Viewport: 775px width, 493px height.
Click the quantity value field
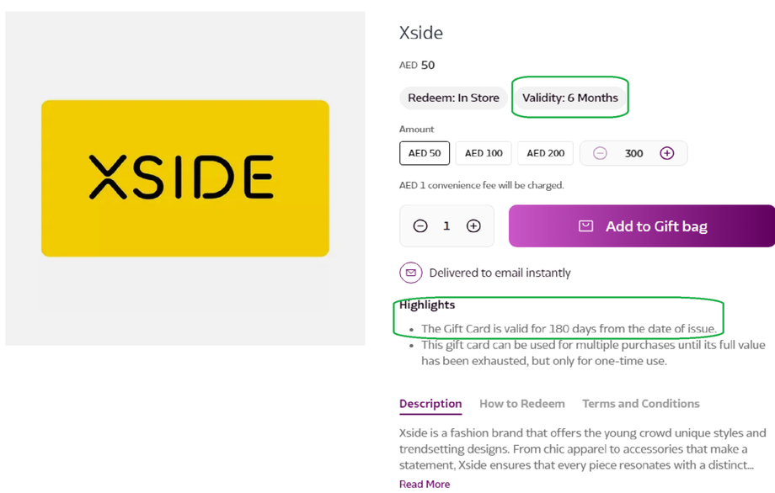pyautogui.click(x=446, y=225)
